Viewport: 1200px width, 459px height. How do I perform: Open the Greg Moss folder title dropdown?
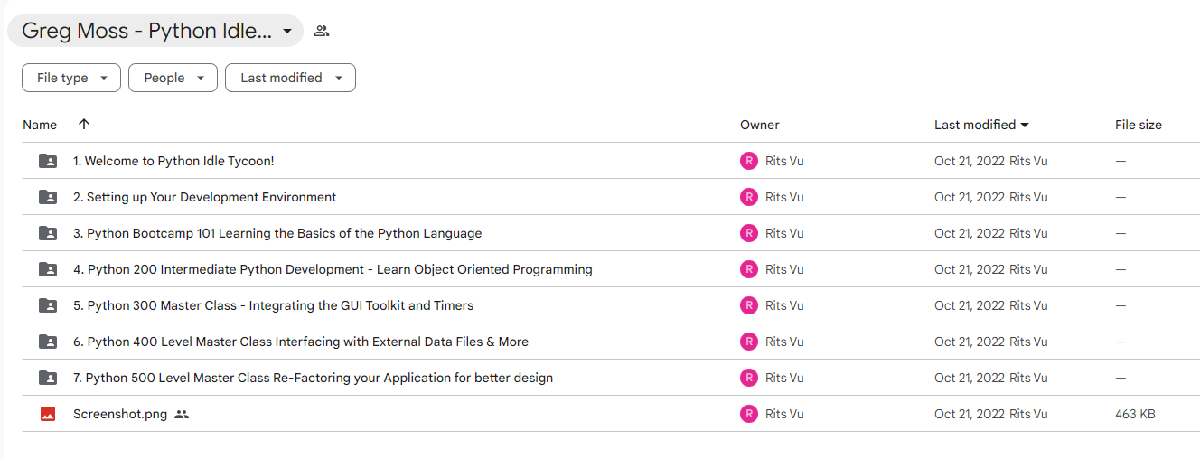(x=155, y=31)
